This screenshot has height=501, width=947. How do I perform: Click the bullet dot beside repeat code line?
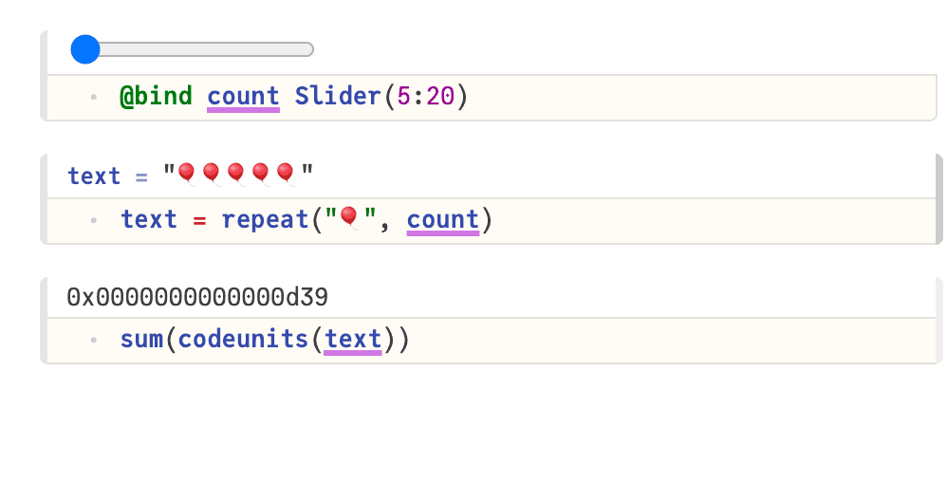[x=94, y=220]
